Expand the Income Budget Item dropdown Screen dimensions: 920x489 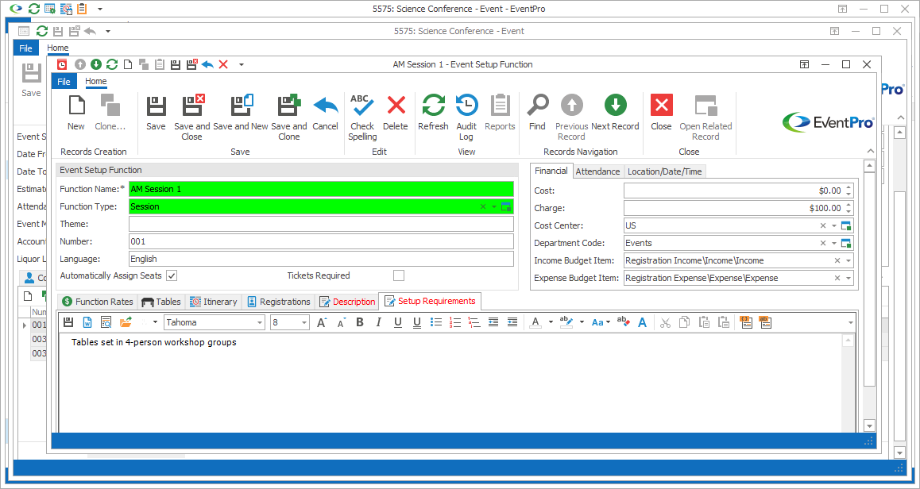[x=848, y=261]
